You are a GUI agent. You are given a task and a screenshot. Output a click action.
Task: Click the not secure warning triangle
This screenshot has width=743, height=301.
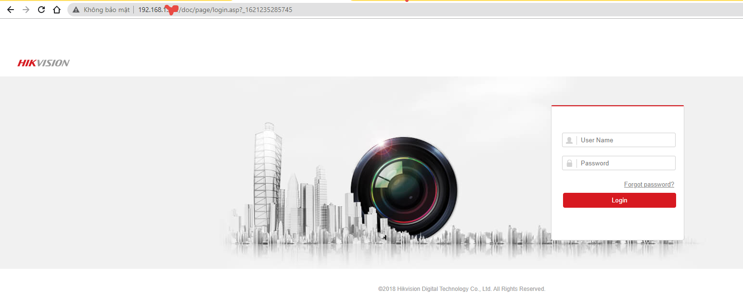click(76, 10)
